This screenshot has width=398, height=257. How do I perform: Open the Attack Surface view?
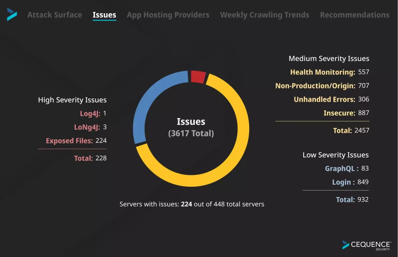pos(54,15)
